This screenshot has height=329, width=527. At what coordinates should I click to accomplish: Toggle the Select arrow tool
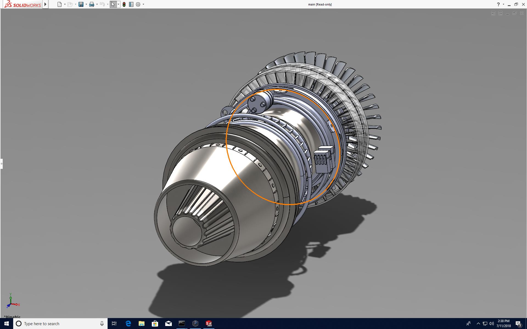(113, 4)
